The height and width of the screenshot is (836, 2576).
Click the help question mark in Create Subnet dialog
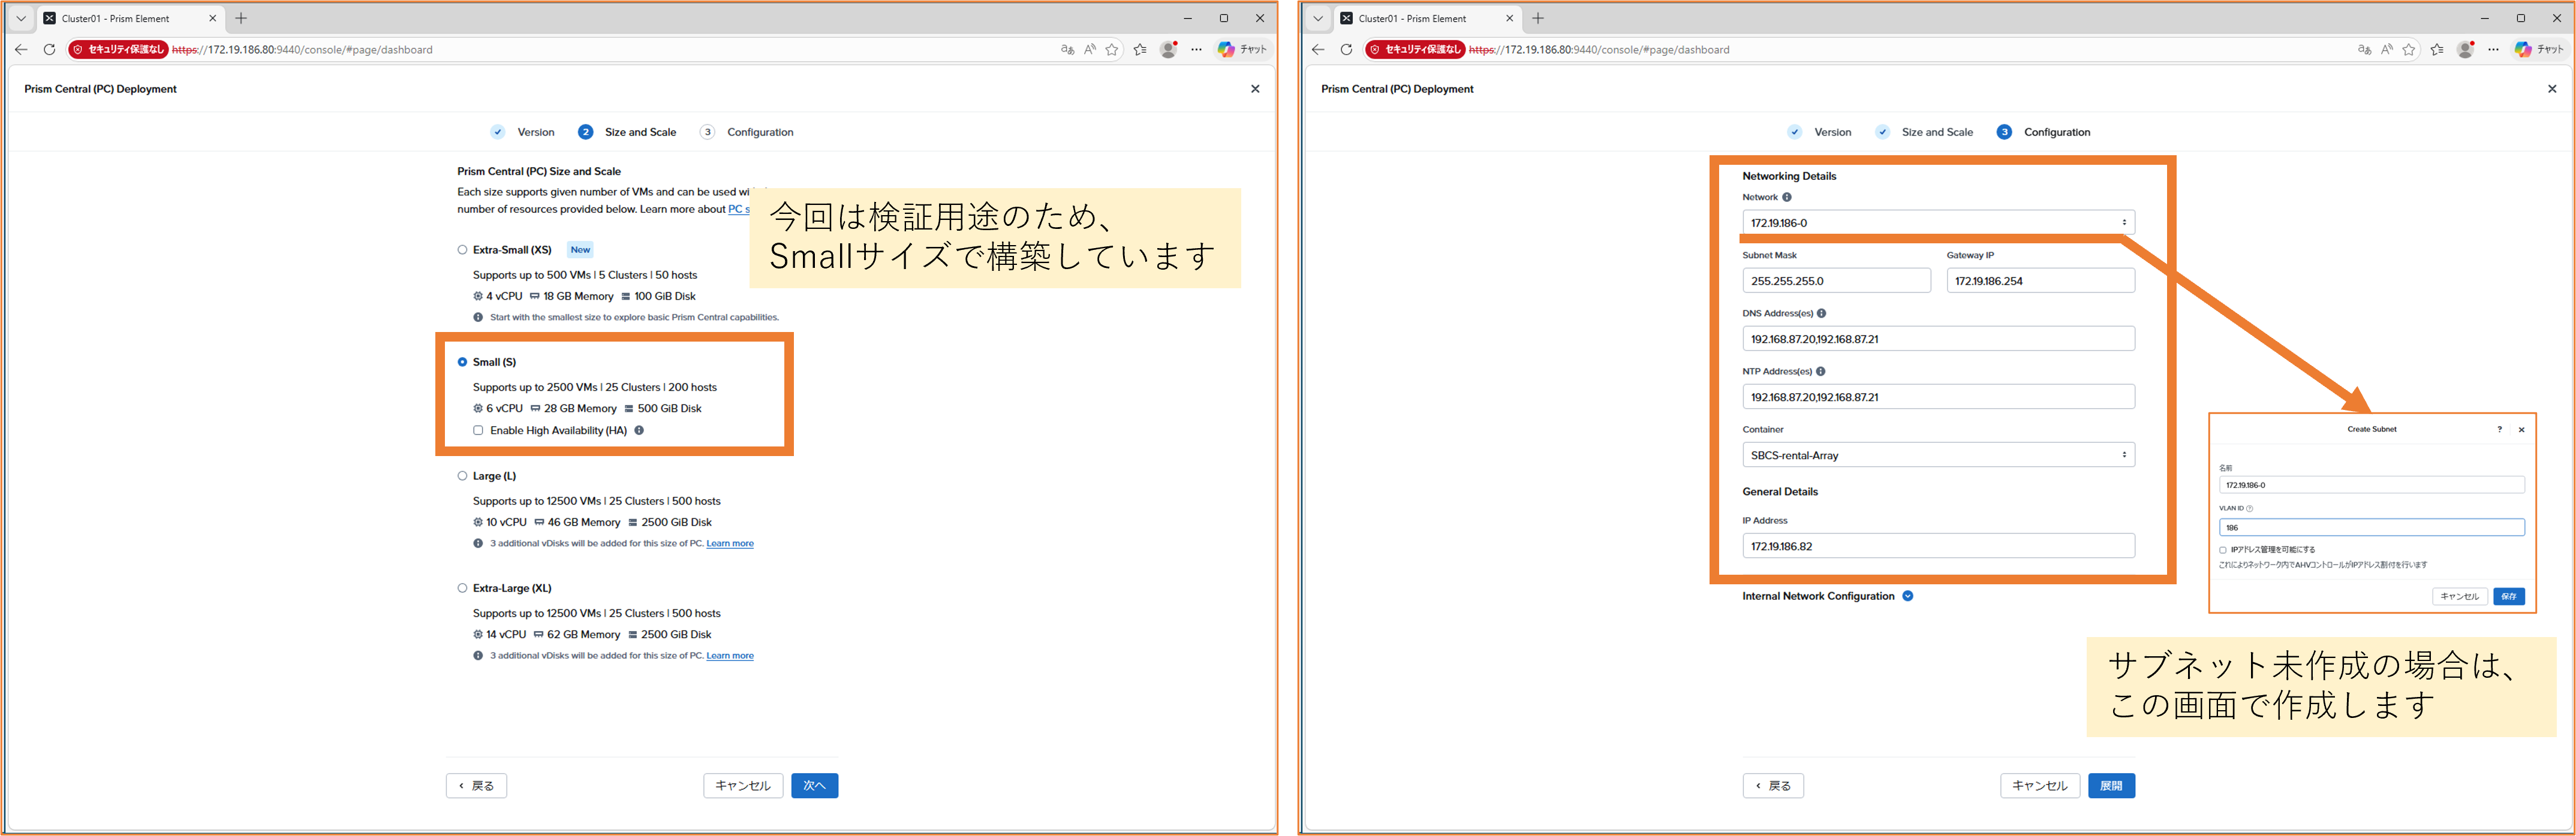(2500, 429)
